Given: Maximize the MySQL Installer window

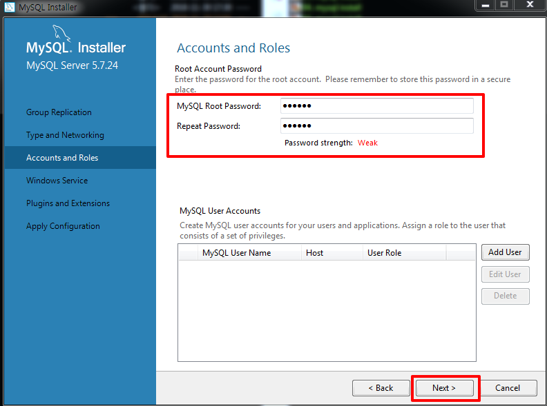Looking at the screenshot, I should point(504,5).
